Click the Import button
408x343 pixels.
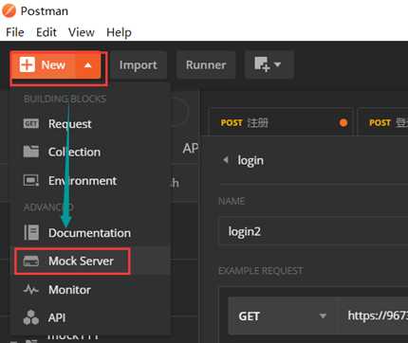139,65
